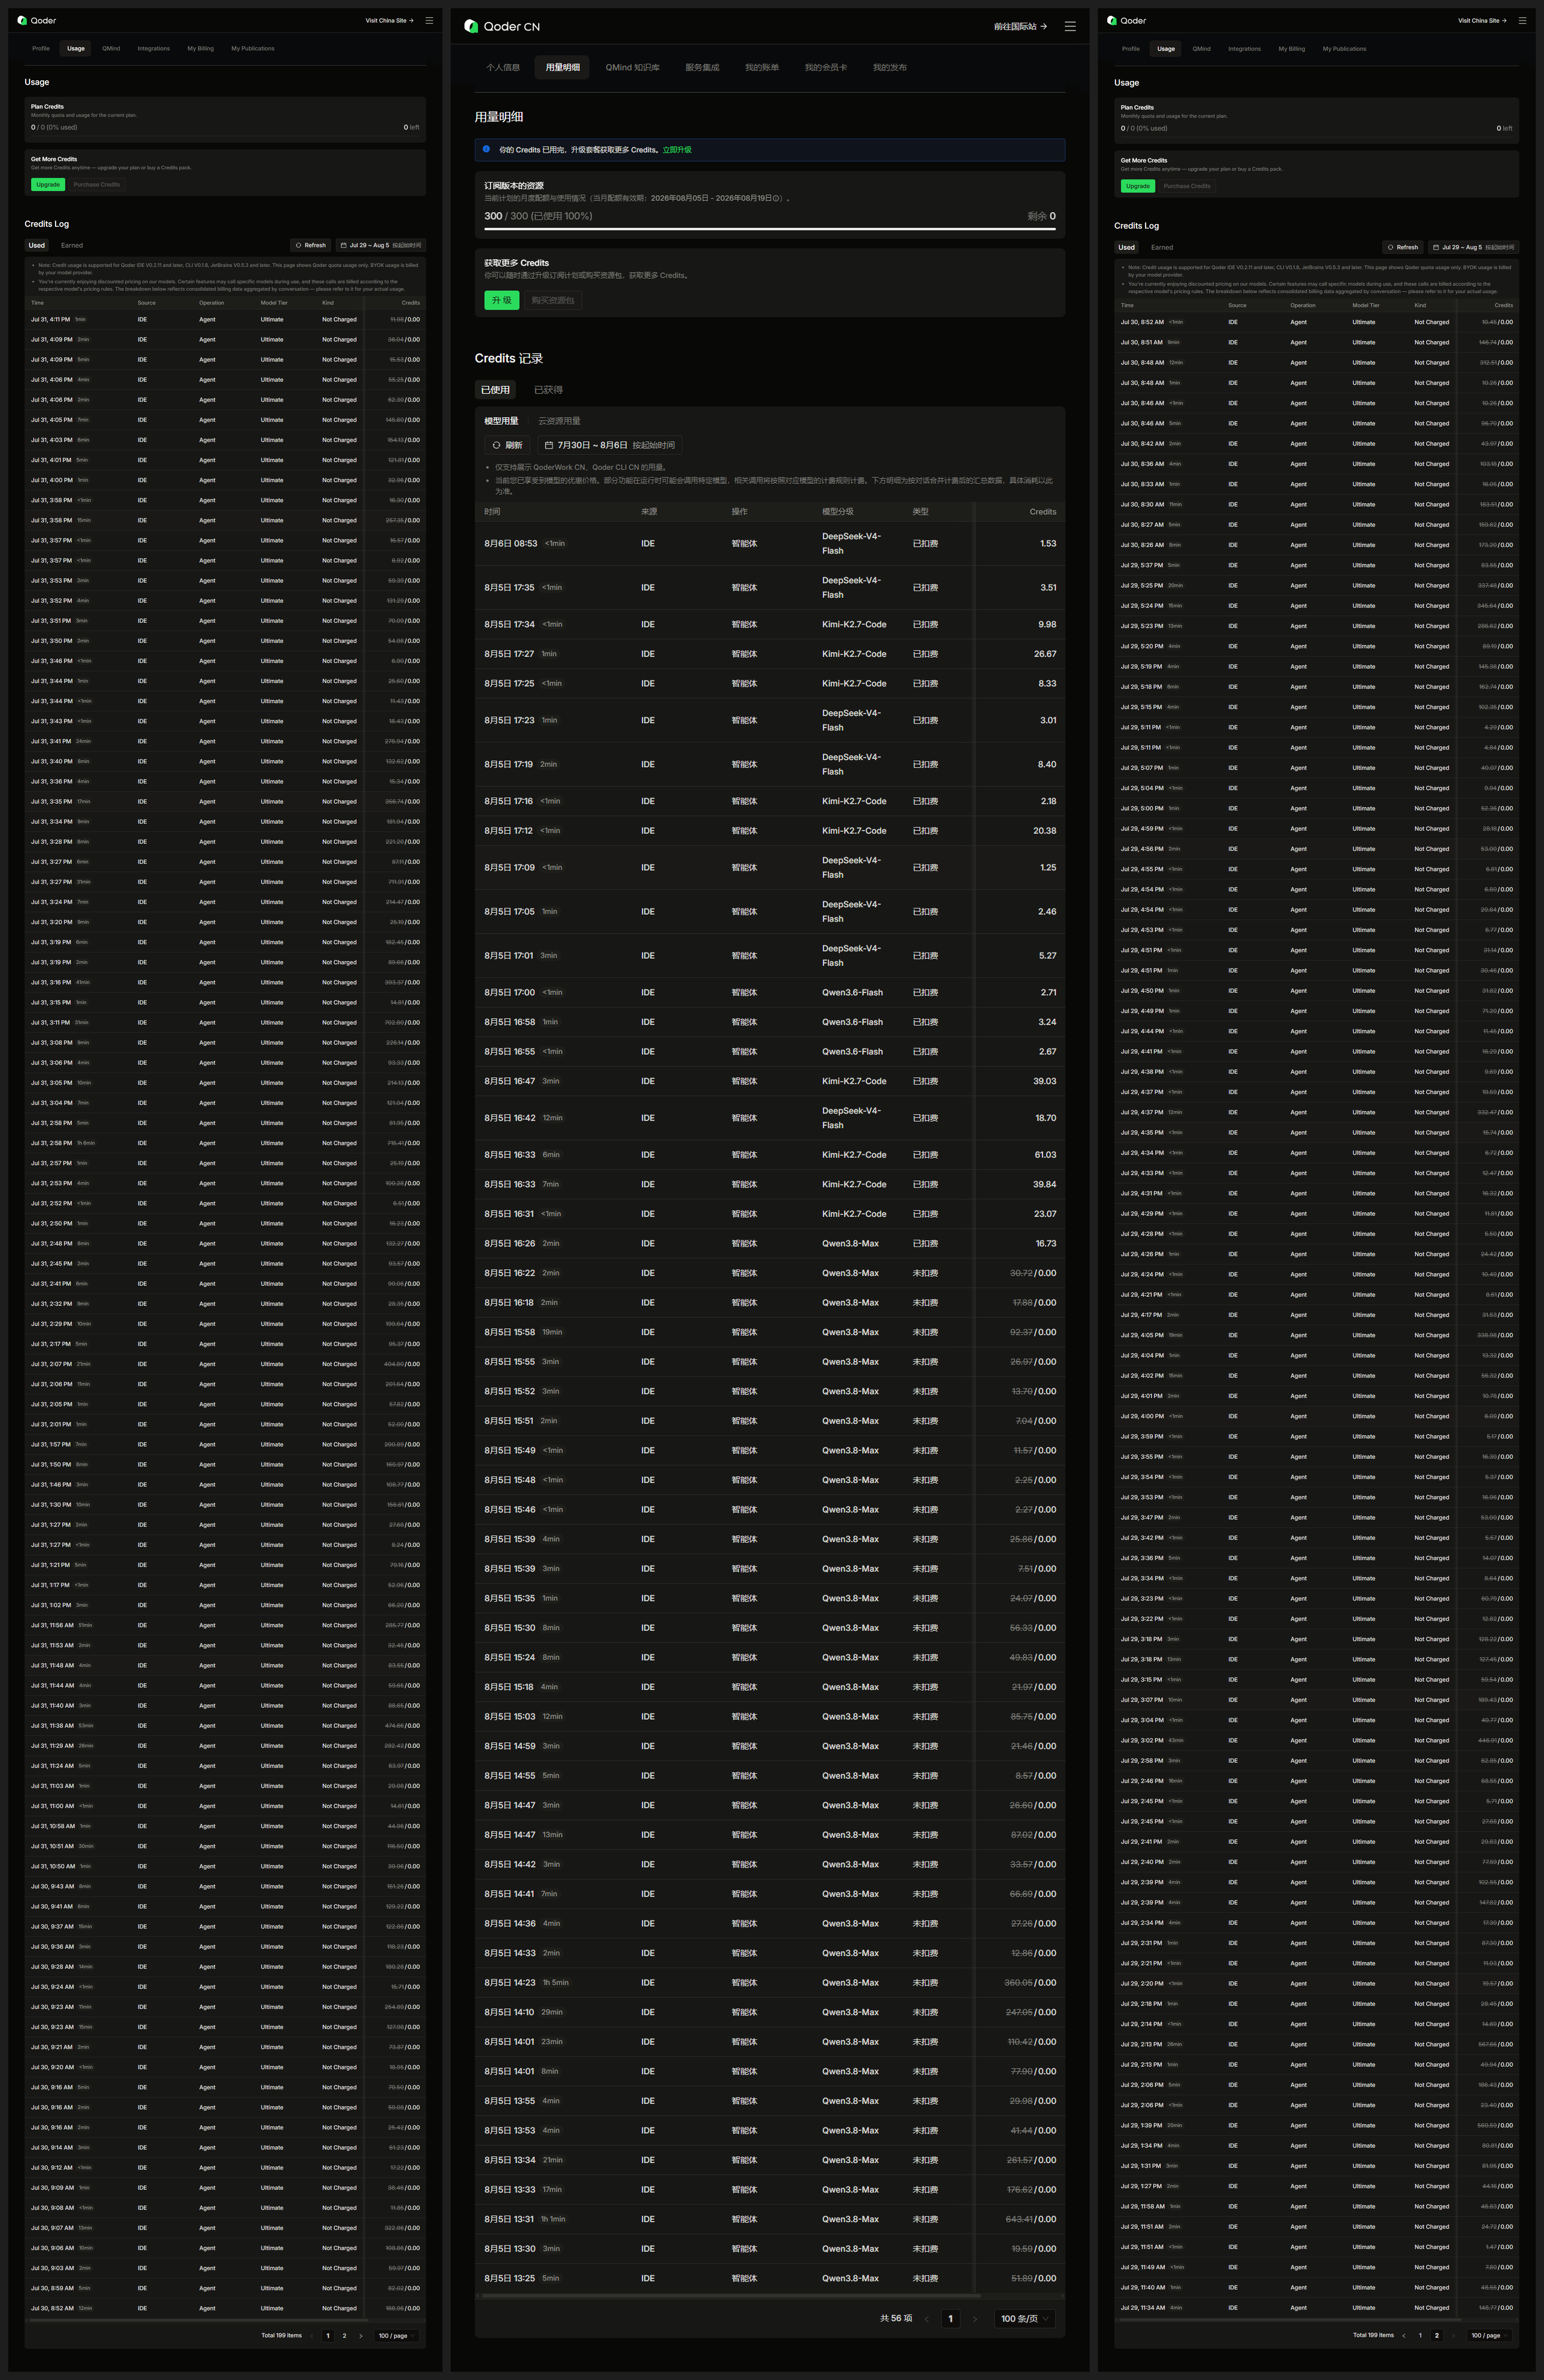Click page 1 in Qoder CN pagination
1544x2380 pixels.
point(950,2318)
